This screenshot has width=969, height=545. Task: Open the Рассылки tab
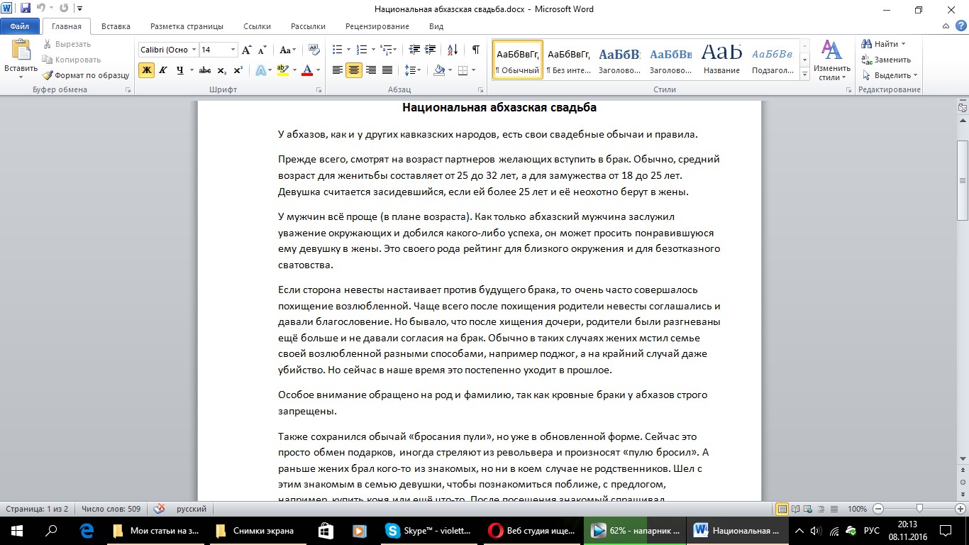point(308,27)
